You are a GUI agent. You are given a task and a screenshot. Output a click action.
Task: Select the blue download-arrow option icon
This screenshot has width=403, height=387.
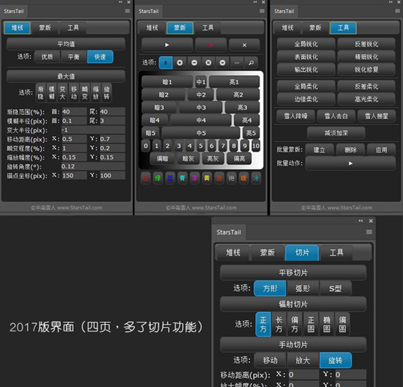(x=166, y=63)
